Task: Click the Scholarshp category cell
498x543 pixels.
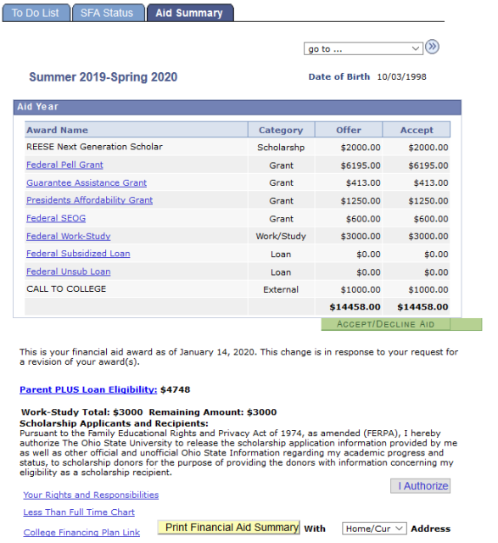Action: coord(281,148)
